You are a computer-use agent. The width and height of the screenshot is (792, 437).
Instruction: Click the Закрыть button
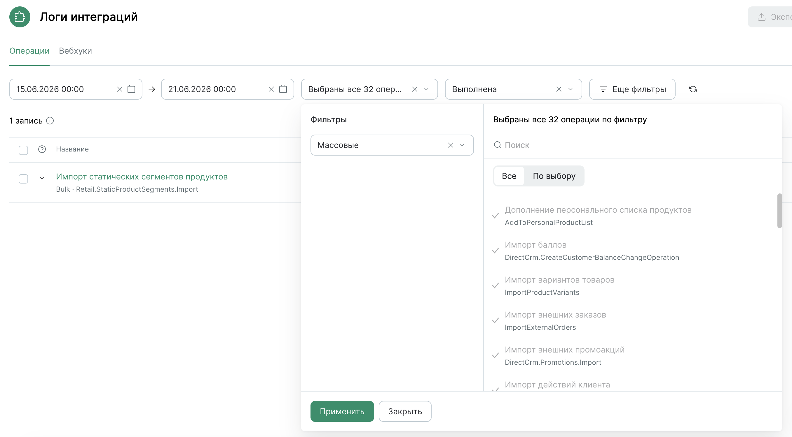pos(404,411)
